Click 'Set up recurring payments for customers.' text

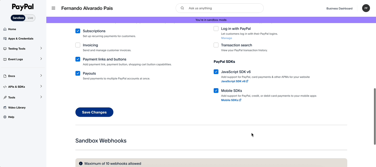109,36
